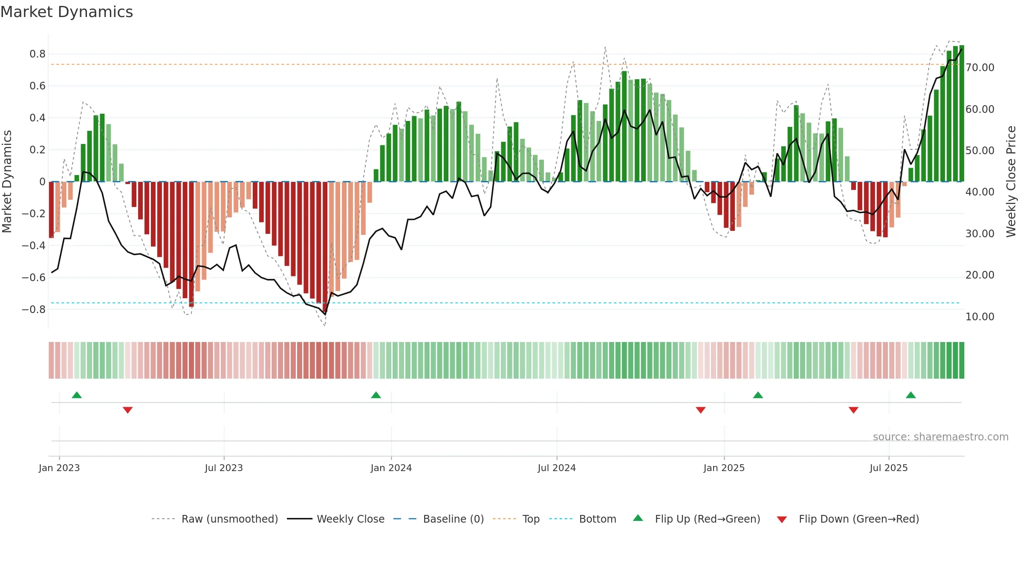
Task: Click the deepest red bar near the late-2023 low
Action: coord(325,247)
